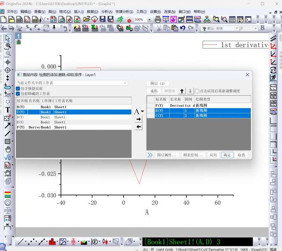
Task: Click the red Column plot icon at bottom
Action: [52, 242]
